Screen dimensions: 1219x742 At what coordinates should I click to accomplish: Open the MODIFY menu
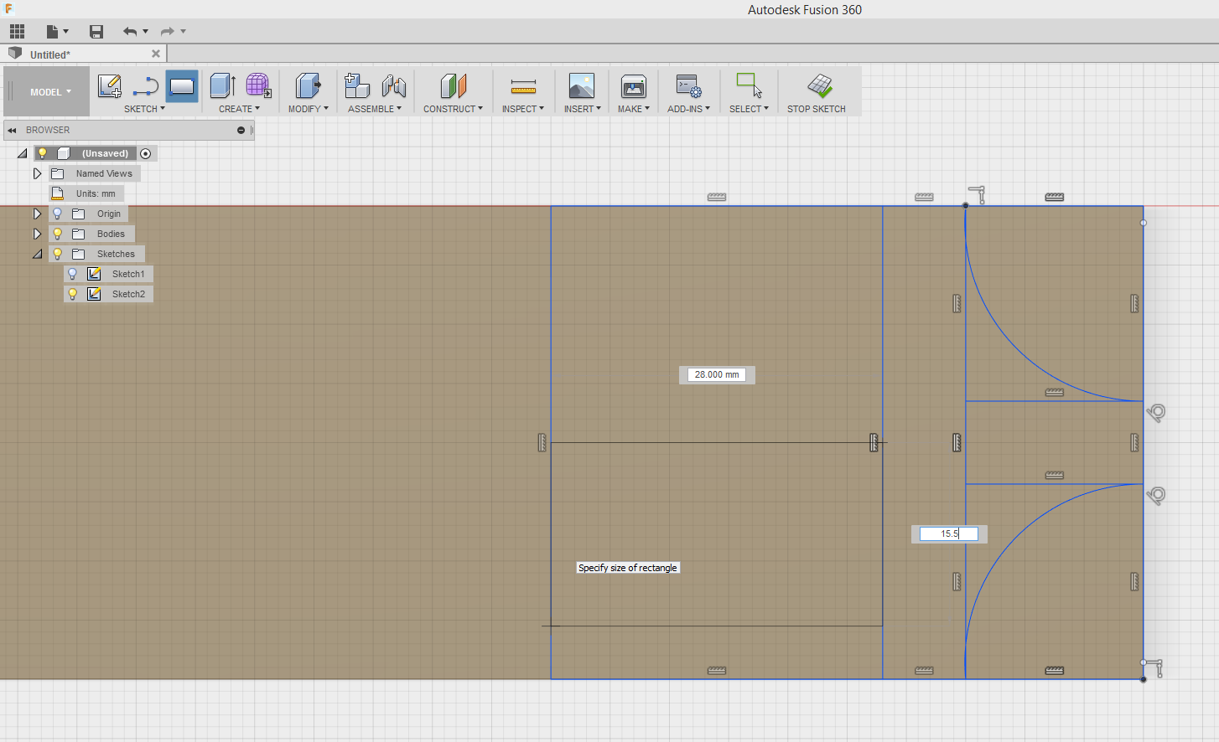coord(308,109)
